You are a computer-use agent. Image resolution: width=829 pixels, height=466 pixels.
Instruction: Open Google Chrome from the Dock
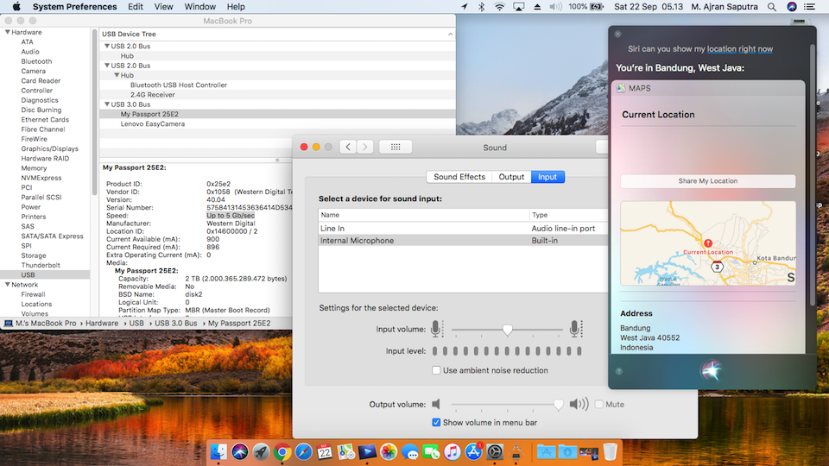(282, 452)
